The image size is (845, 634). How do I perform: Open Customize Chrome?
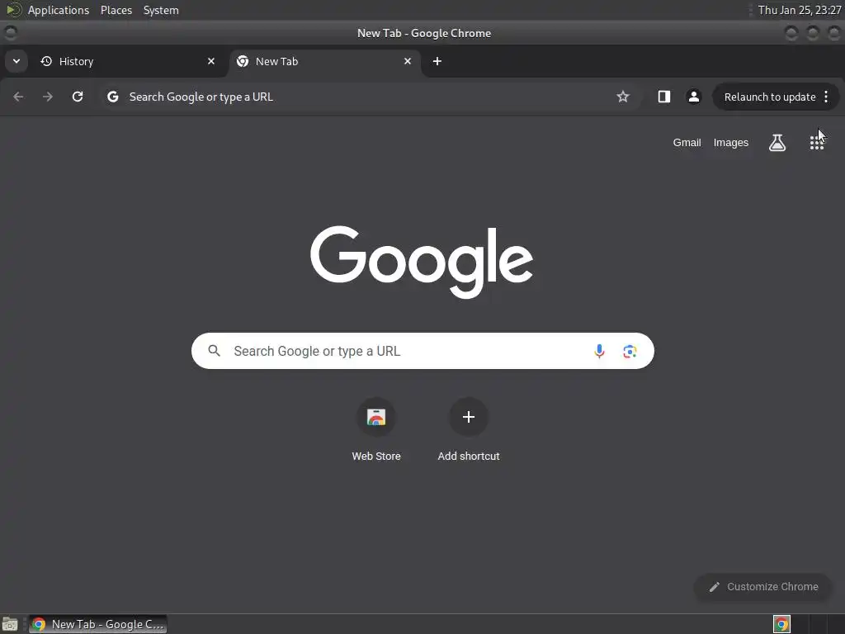(x=763, y=587)
